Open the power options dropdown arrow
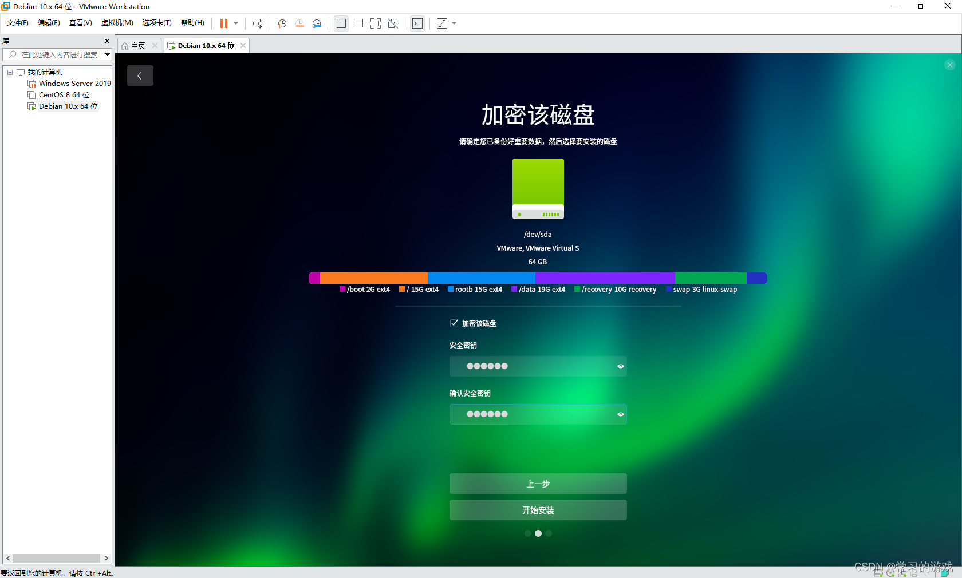This screenshot has width=962, height=578. 236,23
